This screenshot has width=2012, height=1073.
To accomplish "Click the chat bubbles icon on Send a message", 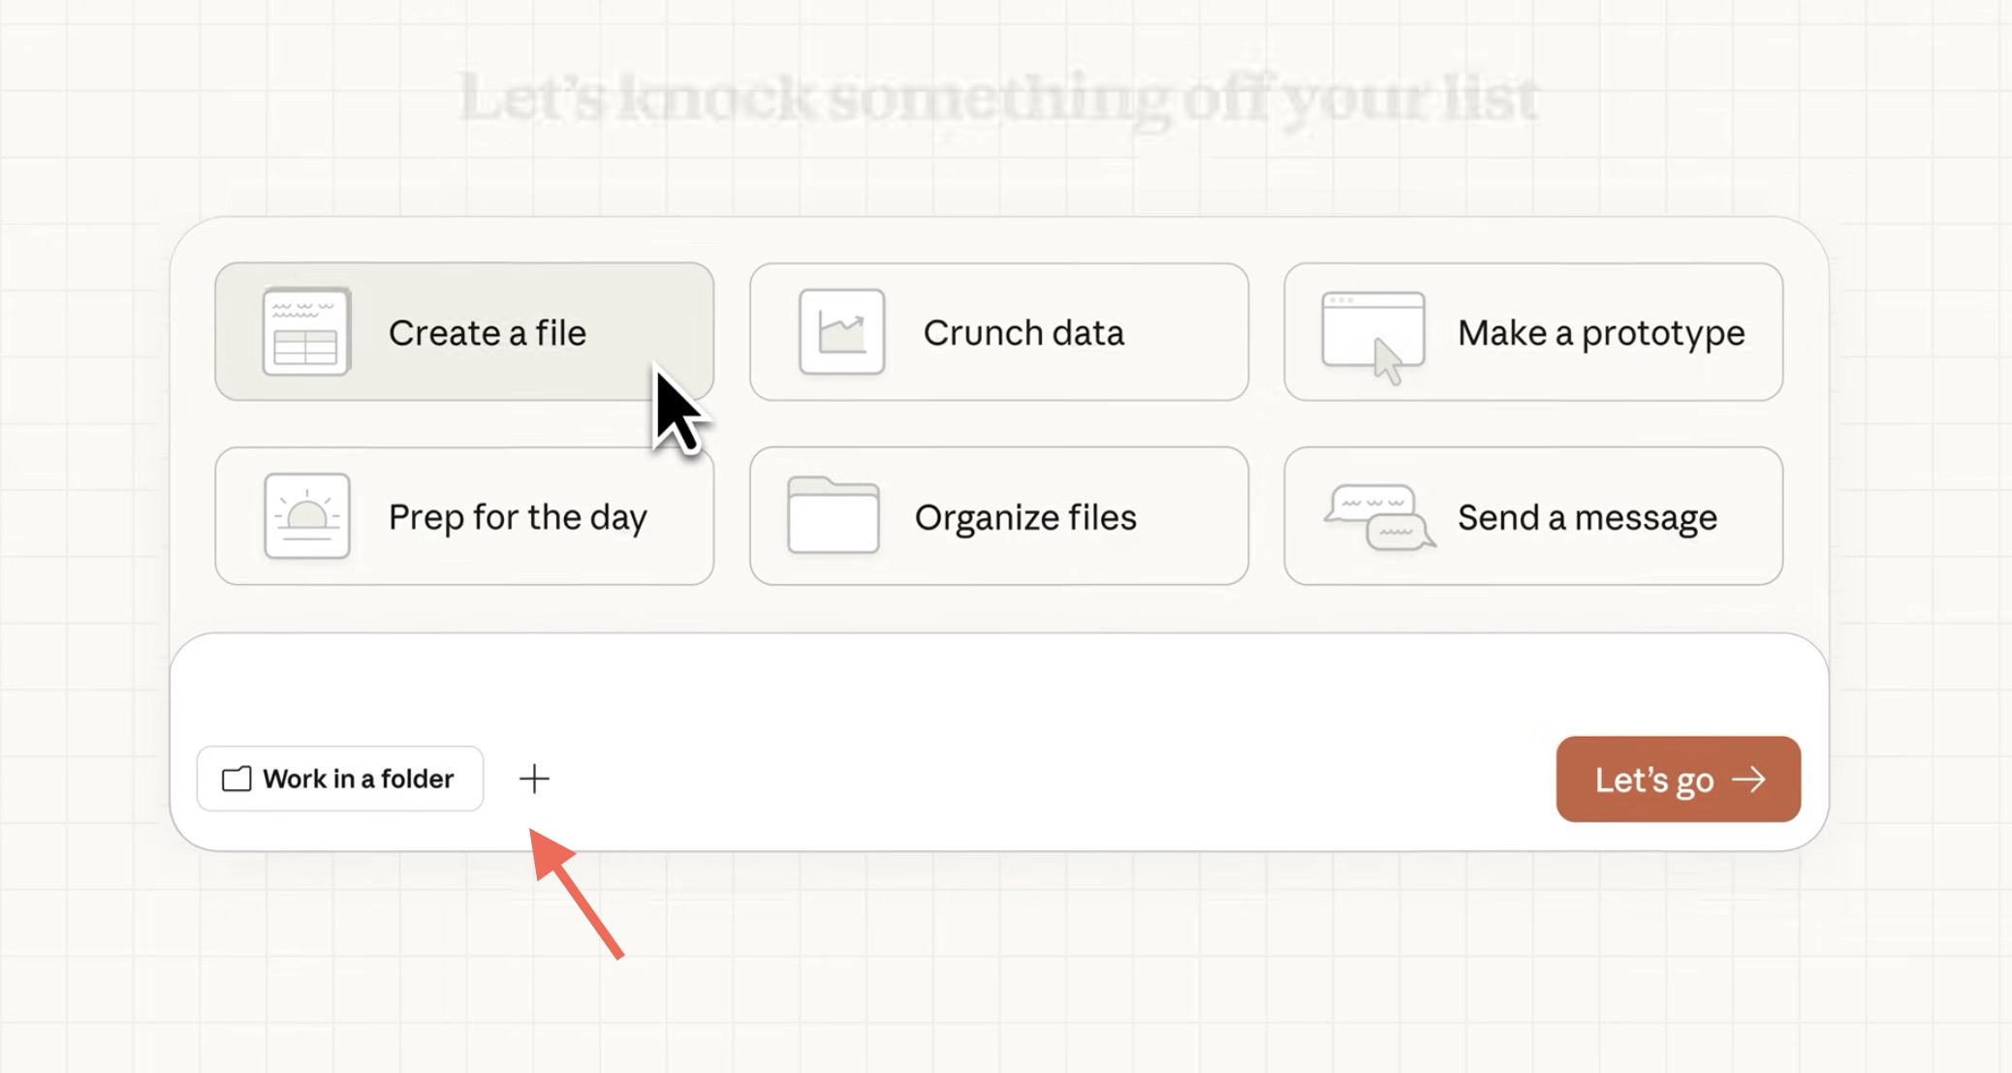I will 1380,517.
